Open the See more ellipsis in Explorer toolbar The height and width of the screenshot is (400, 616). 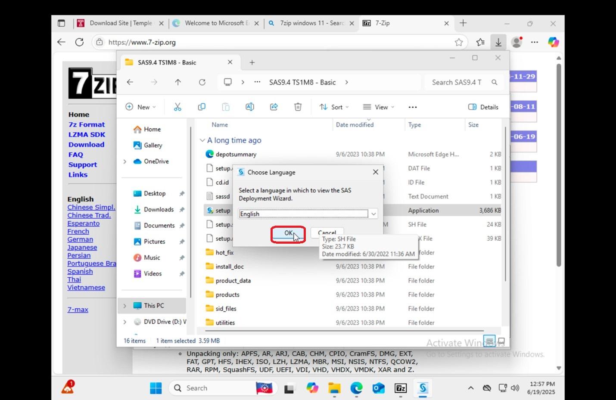pos(413,107)
